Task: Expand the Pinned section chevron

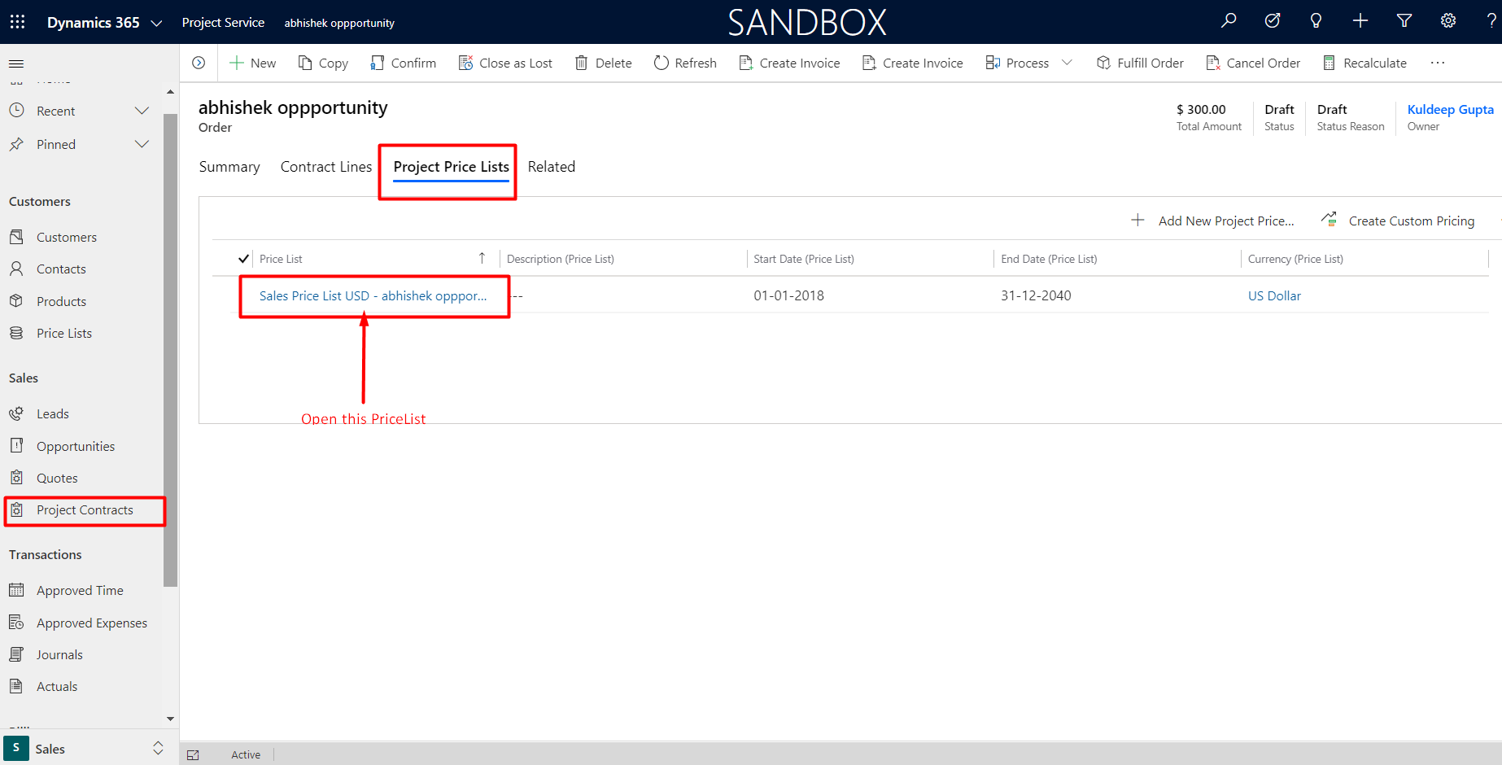Action: click(142, 144)
